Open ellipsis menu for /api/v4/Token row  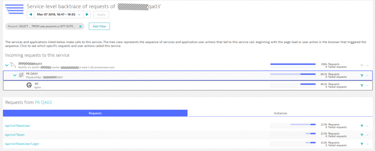(367, 135)
